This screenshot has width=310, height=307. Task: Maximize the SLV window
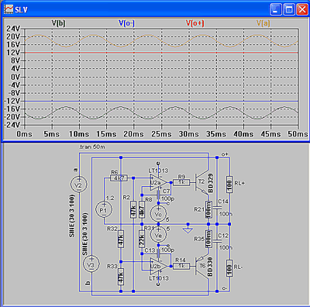point(289,10)
